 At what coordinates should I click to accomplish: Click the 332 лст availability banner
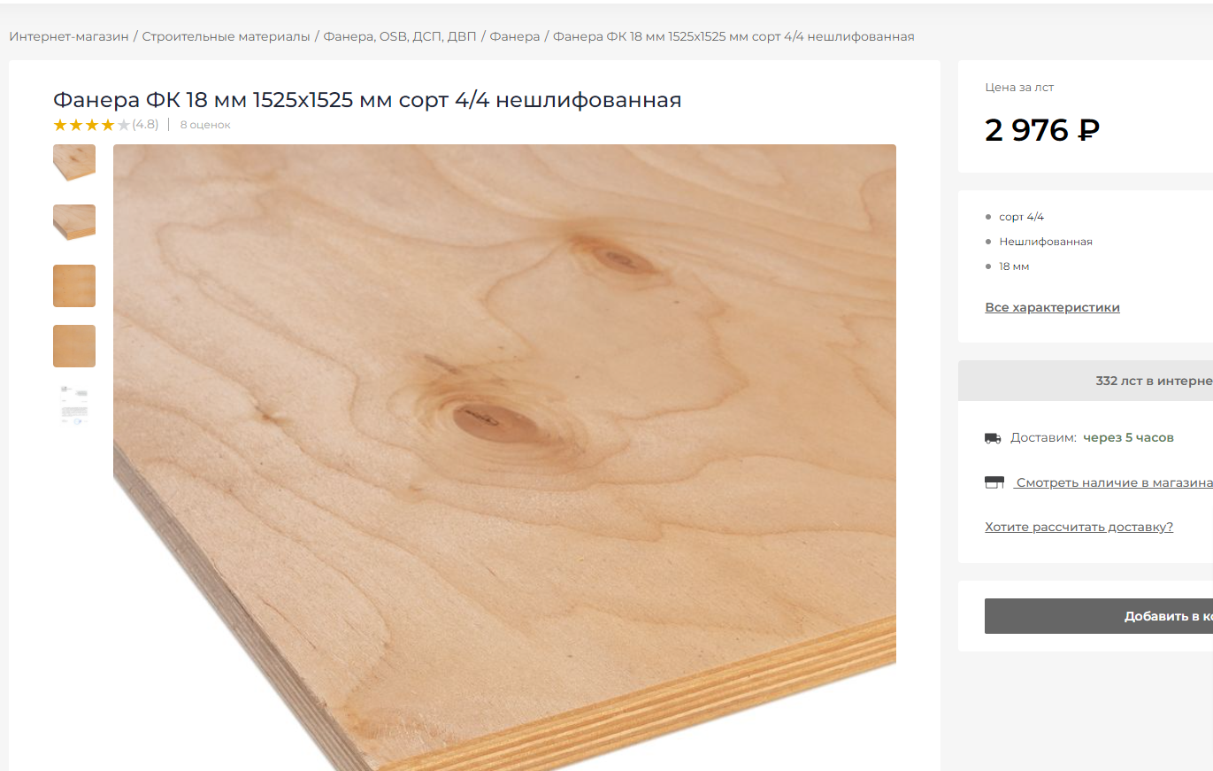pos(1086,381)
